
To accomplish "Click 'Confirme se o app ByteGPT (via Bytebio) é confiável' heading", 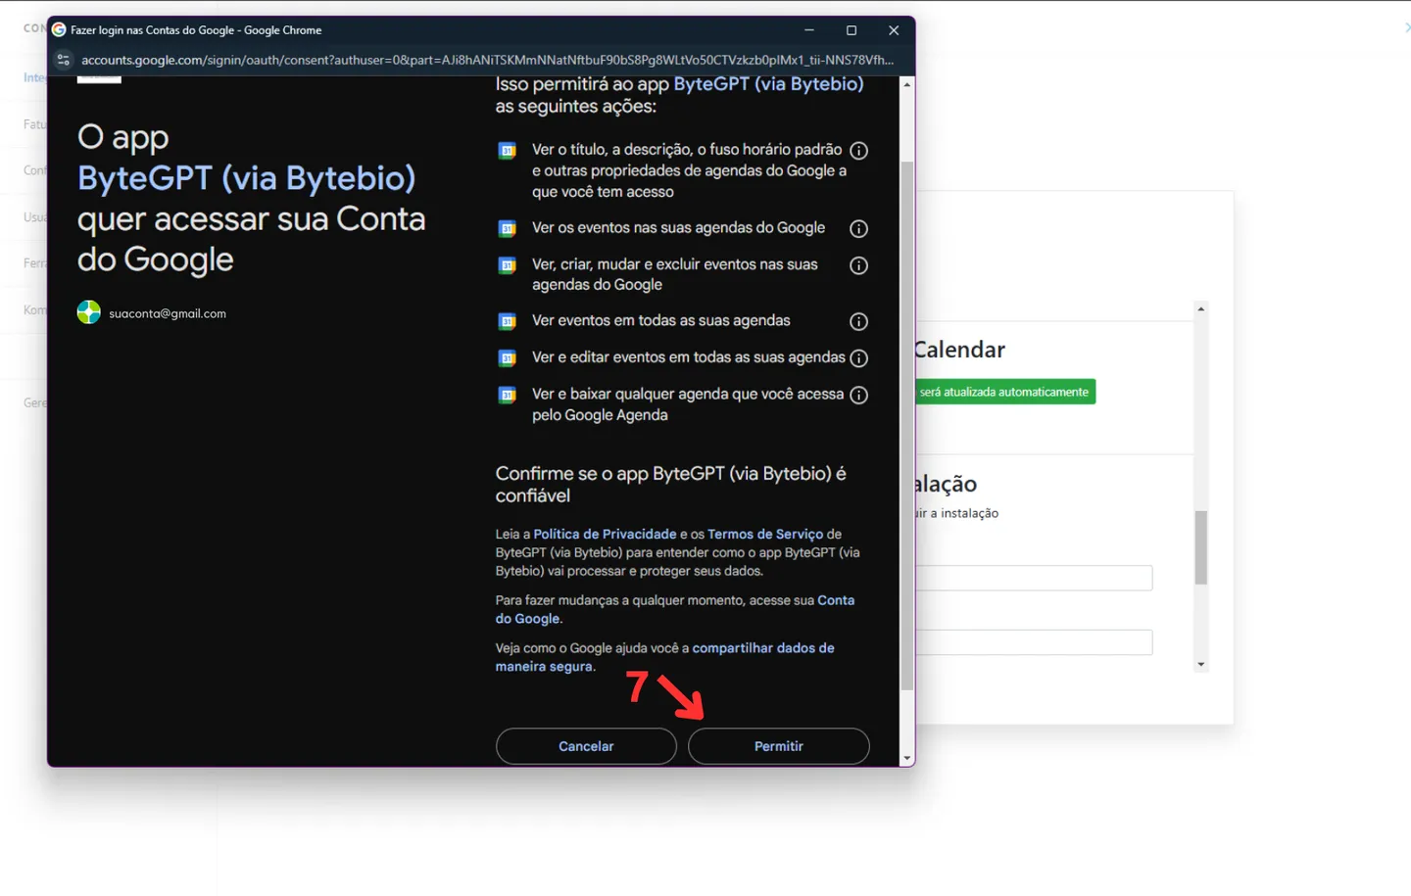I will 670,485.
